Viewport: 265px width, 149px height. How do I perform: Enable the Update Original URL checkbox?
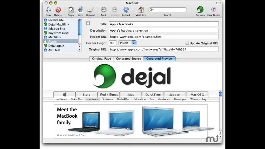[187, 43]
